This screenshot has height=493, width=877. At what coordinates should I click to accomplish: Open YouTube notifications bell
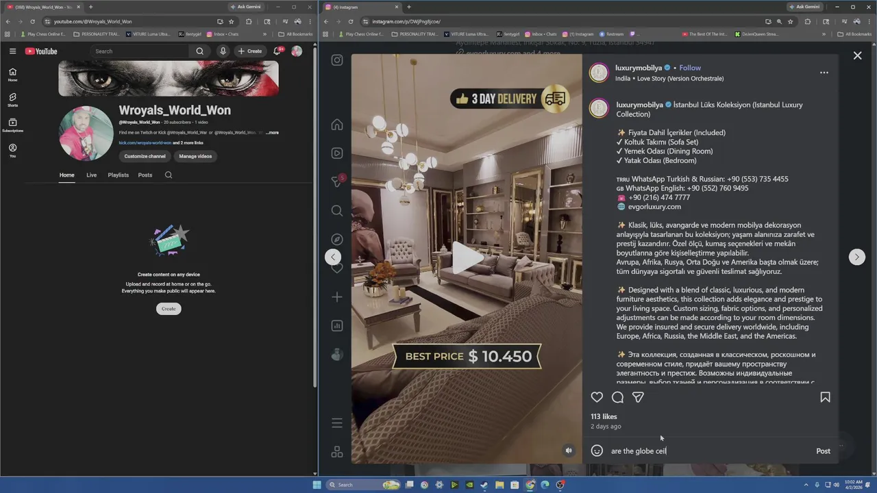(277, 51)
